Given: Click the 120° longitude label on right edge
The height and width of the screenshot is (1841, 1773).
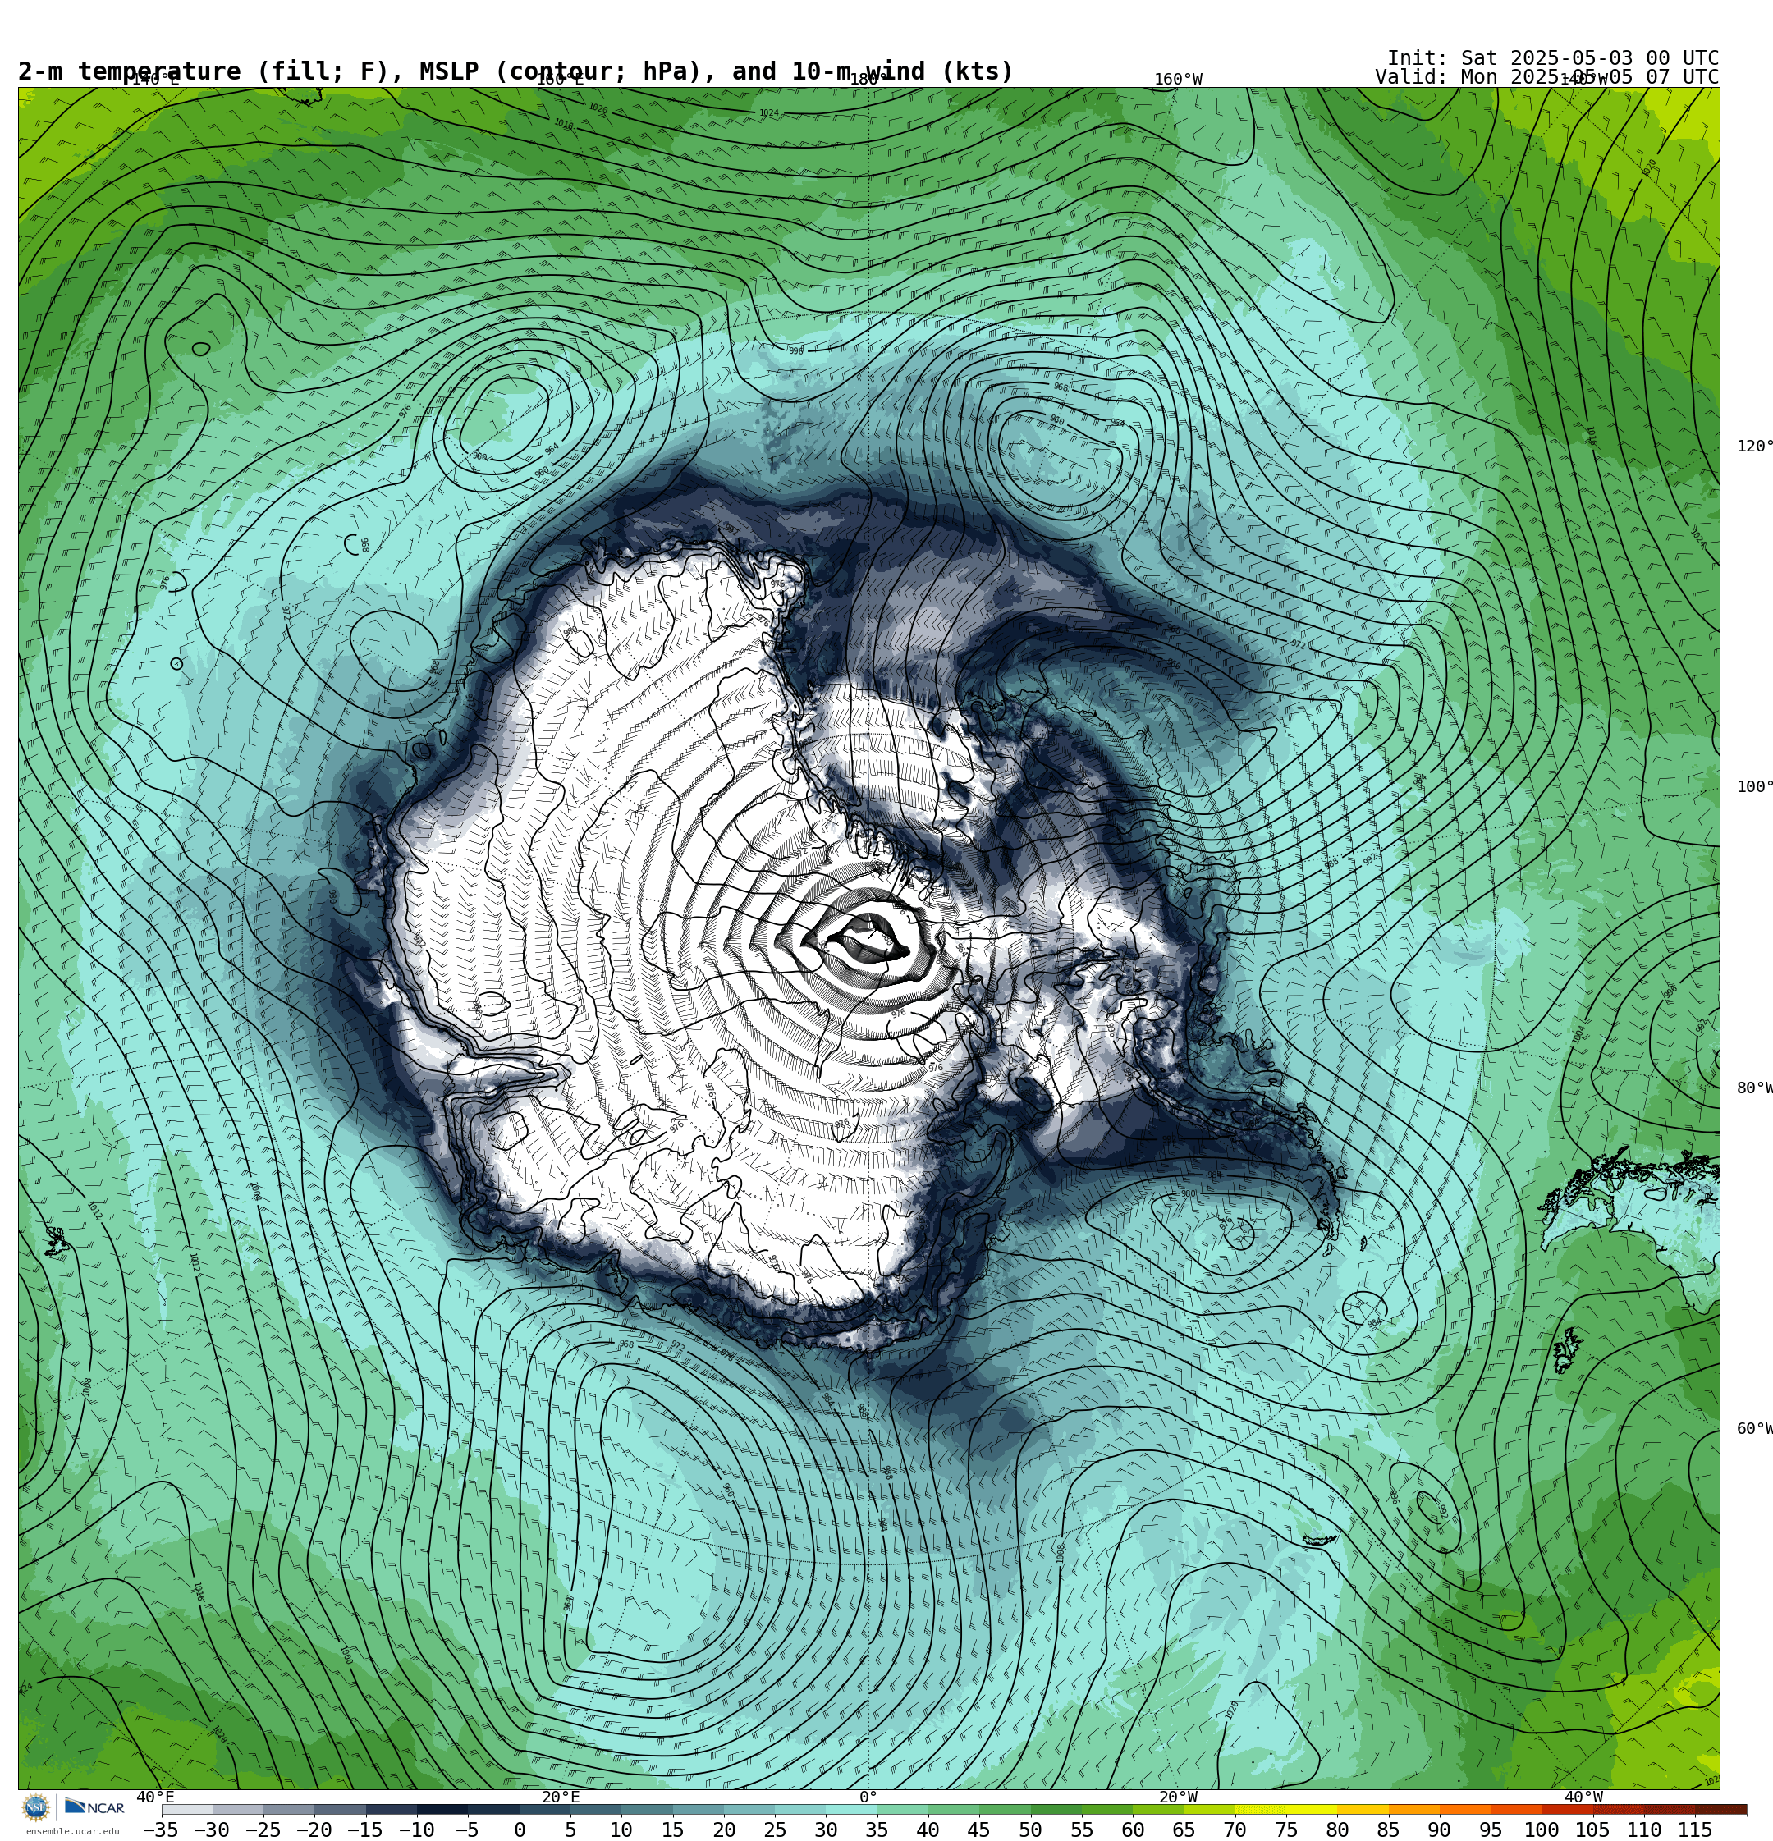Looking at the screenshot, I should coord(1755,447).
